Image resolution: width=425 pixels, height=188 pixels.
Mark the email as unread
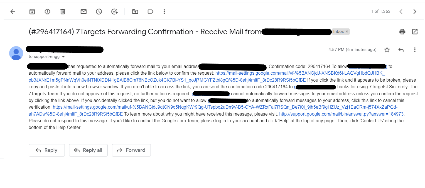point(83,11)
